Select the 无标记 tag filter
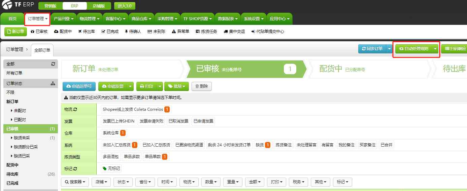 pyautogui.click(x=111, y=169)
